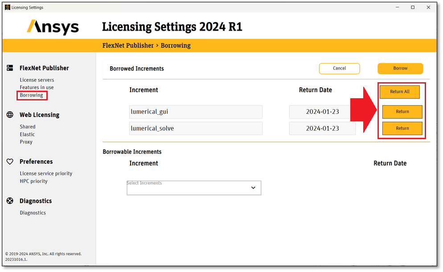This screenshot has width=443, height=272.
Task: Click the lumerical_solve return date field
Action: coord(322,128)
